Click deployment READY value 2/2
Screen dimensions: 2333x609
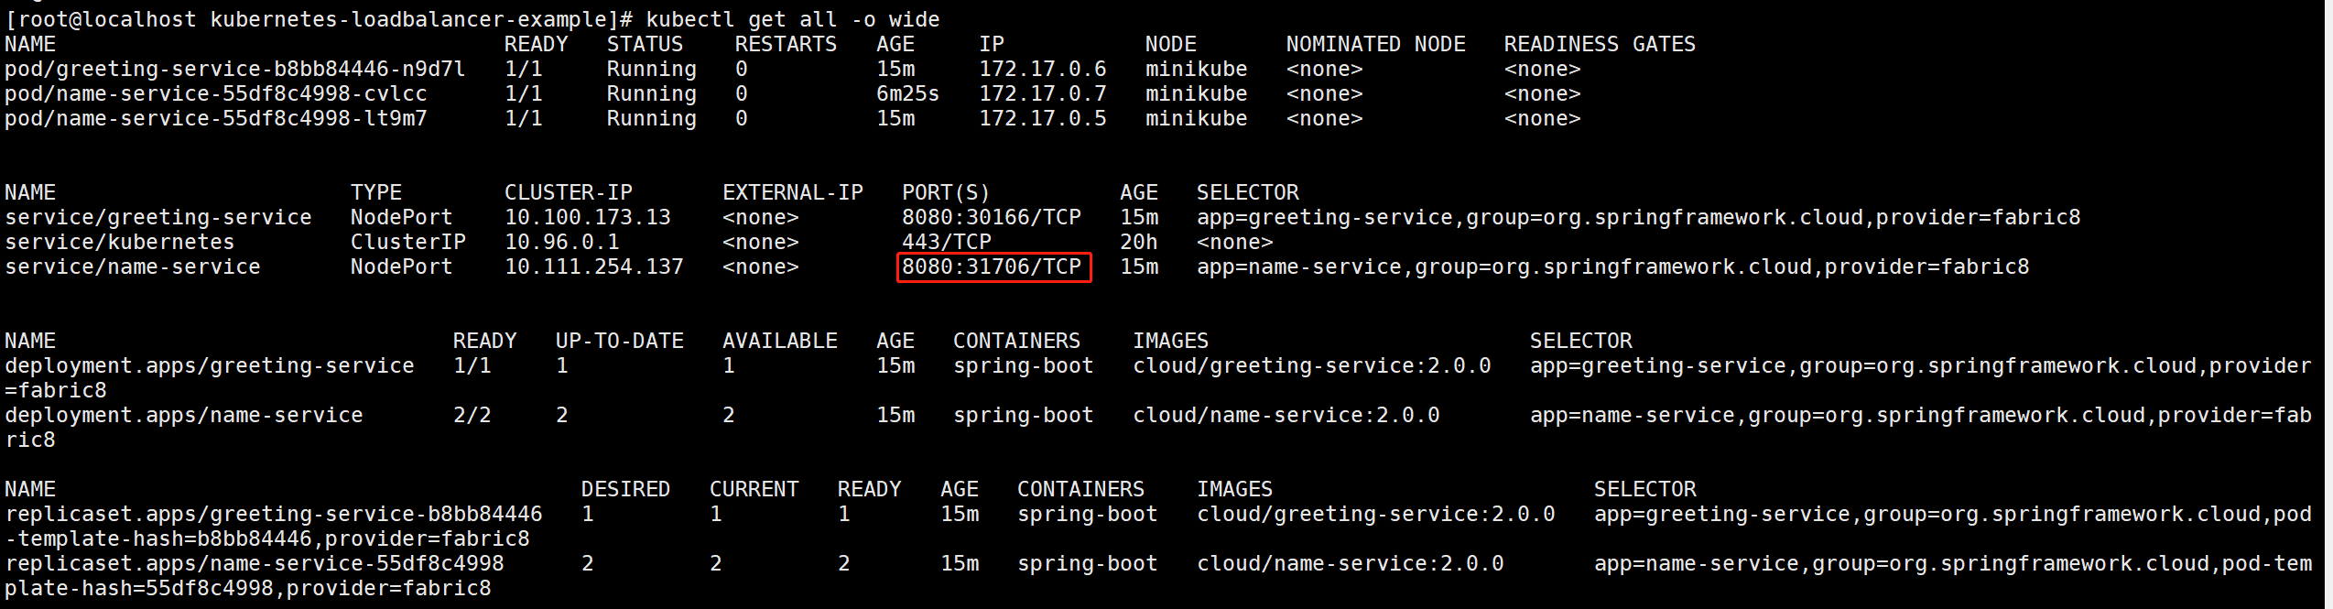(x=472, y=415)
